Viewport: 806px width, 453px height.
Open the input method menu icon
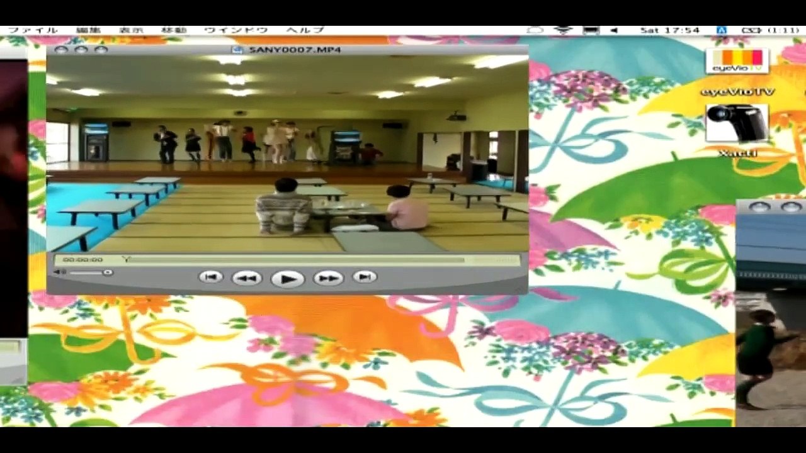tap(722, 30)
